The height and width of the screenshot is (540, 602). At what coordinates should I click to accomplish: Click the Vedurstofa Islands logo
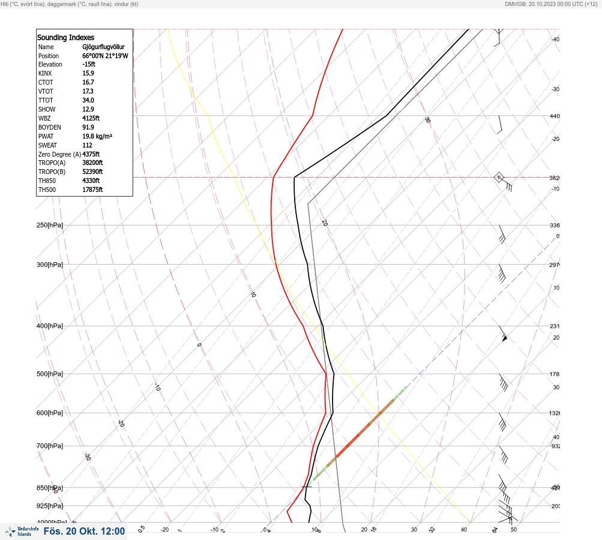click(x=22, y=531)
